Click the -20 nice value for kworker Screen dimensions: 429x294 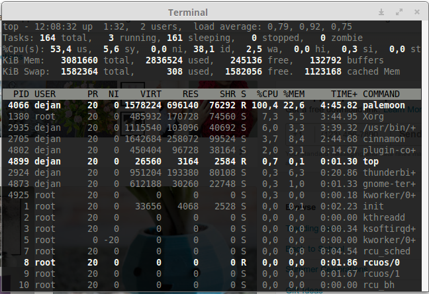pyautogui.click(x=111, y=240)
